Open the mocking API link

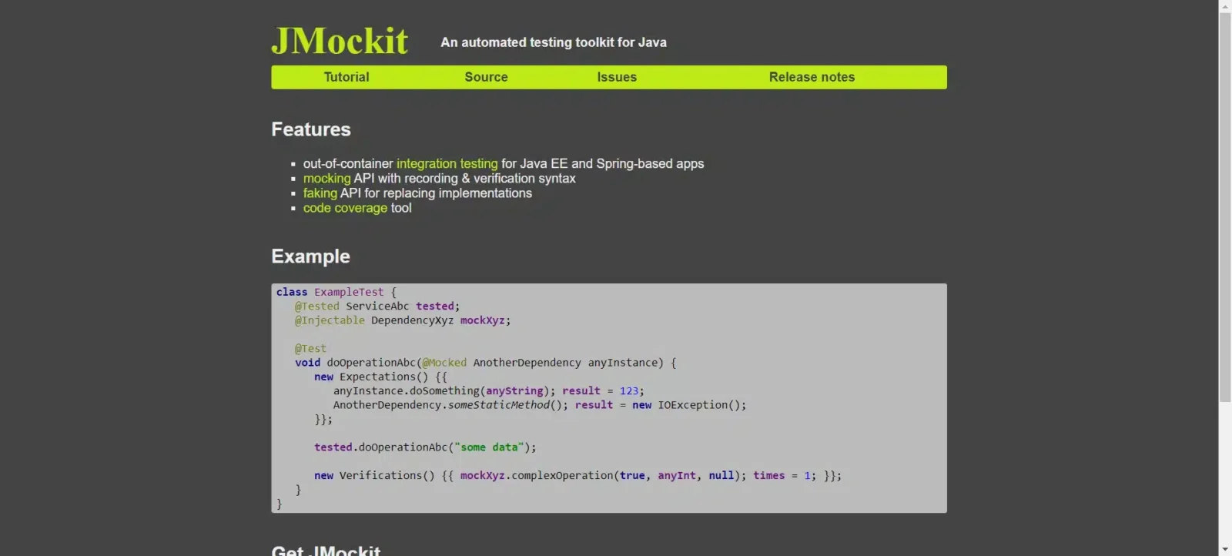tap(326, 178)
